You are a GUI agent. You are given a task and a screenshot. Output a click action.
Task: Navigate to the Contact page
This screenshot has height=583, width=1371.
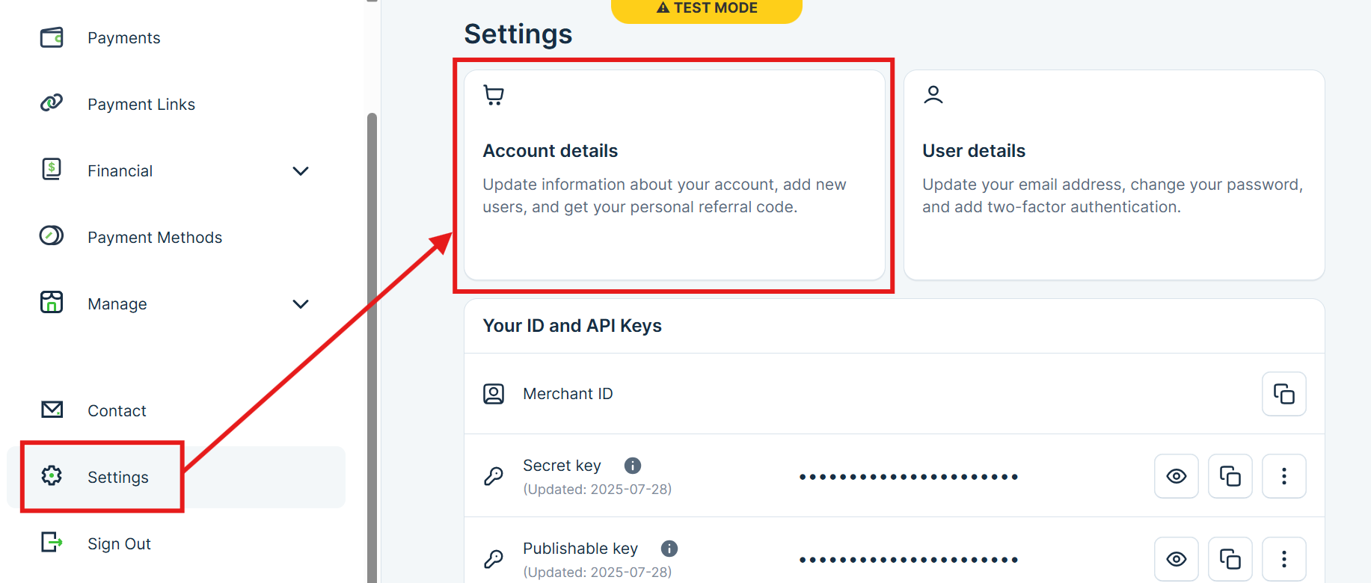pos(117,411)
